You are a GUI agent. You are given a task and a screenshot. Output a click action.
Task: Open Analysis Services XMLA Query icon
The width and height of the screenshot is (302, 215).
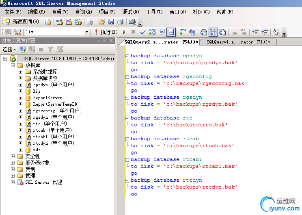(x=78, y=22)
